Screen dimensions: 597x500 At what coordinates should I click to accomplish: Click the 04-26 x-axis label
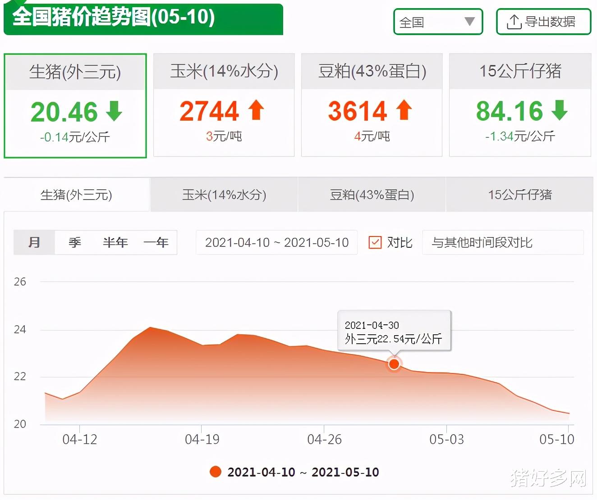324,439
